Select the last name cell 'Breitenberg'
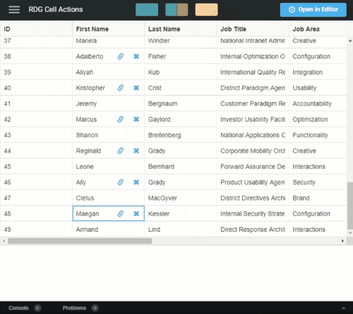 pyautogui.click(x=181, y=135)
